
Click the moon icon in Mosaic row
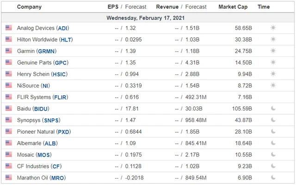click(x=273, y=155)
